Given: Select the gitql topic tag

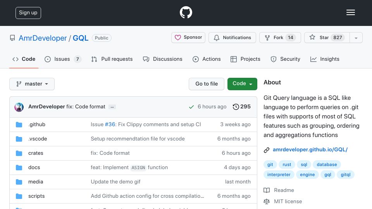Looking at the screenshot, I should 345,175.
